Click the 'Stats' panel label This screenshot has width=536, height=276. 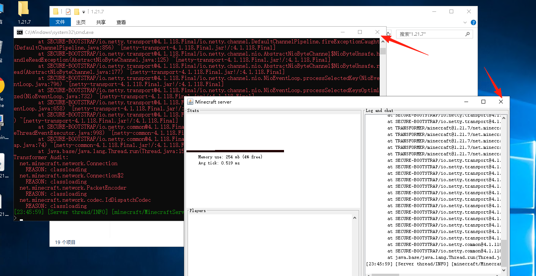pos(193,110)
